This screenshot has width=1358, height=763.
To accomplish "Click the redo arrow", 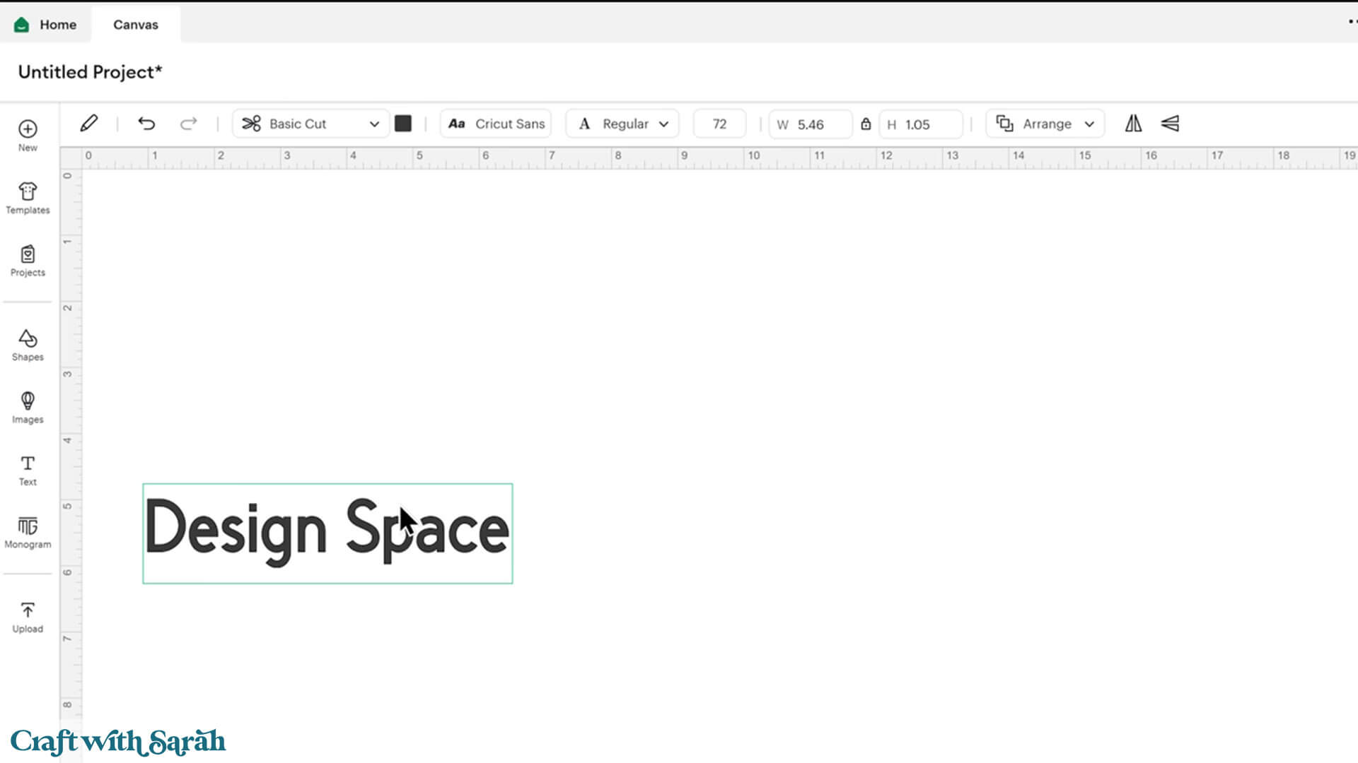I will pyautogui.click(x=188, y=124).
